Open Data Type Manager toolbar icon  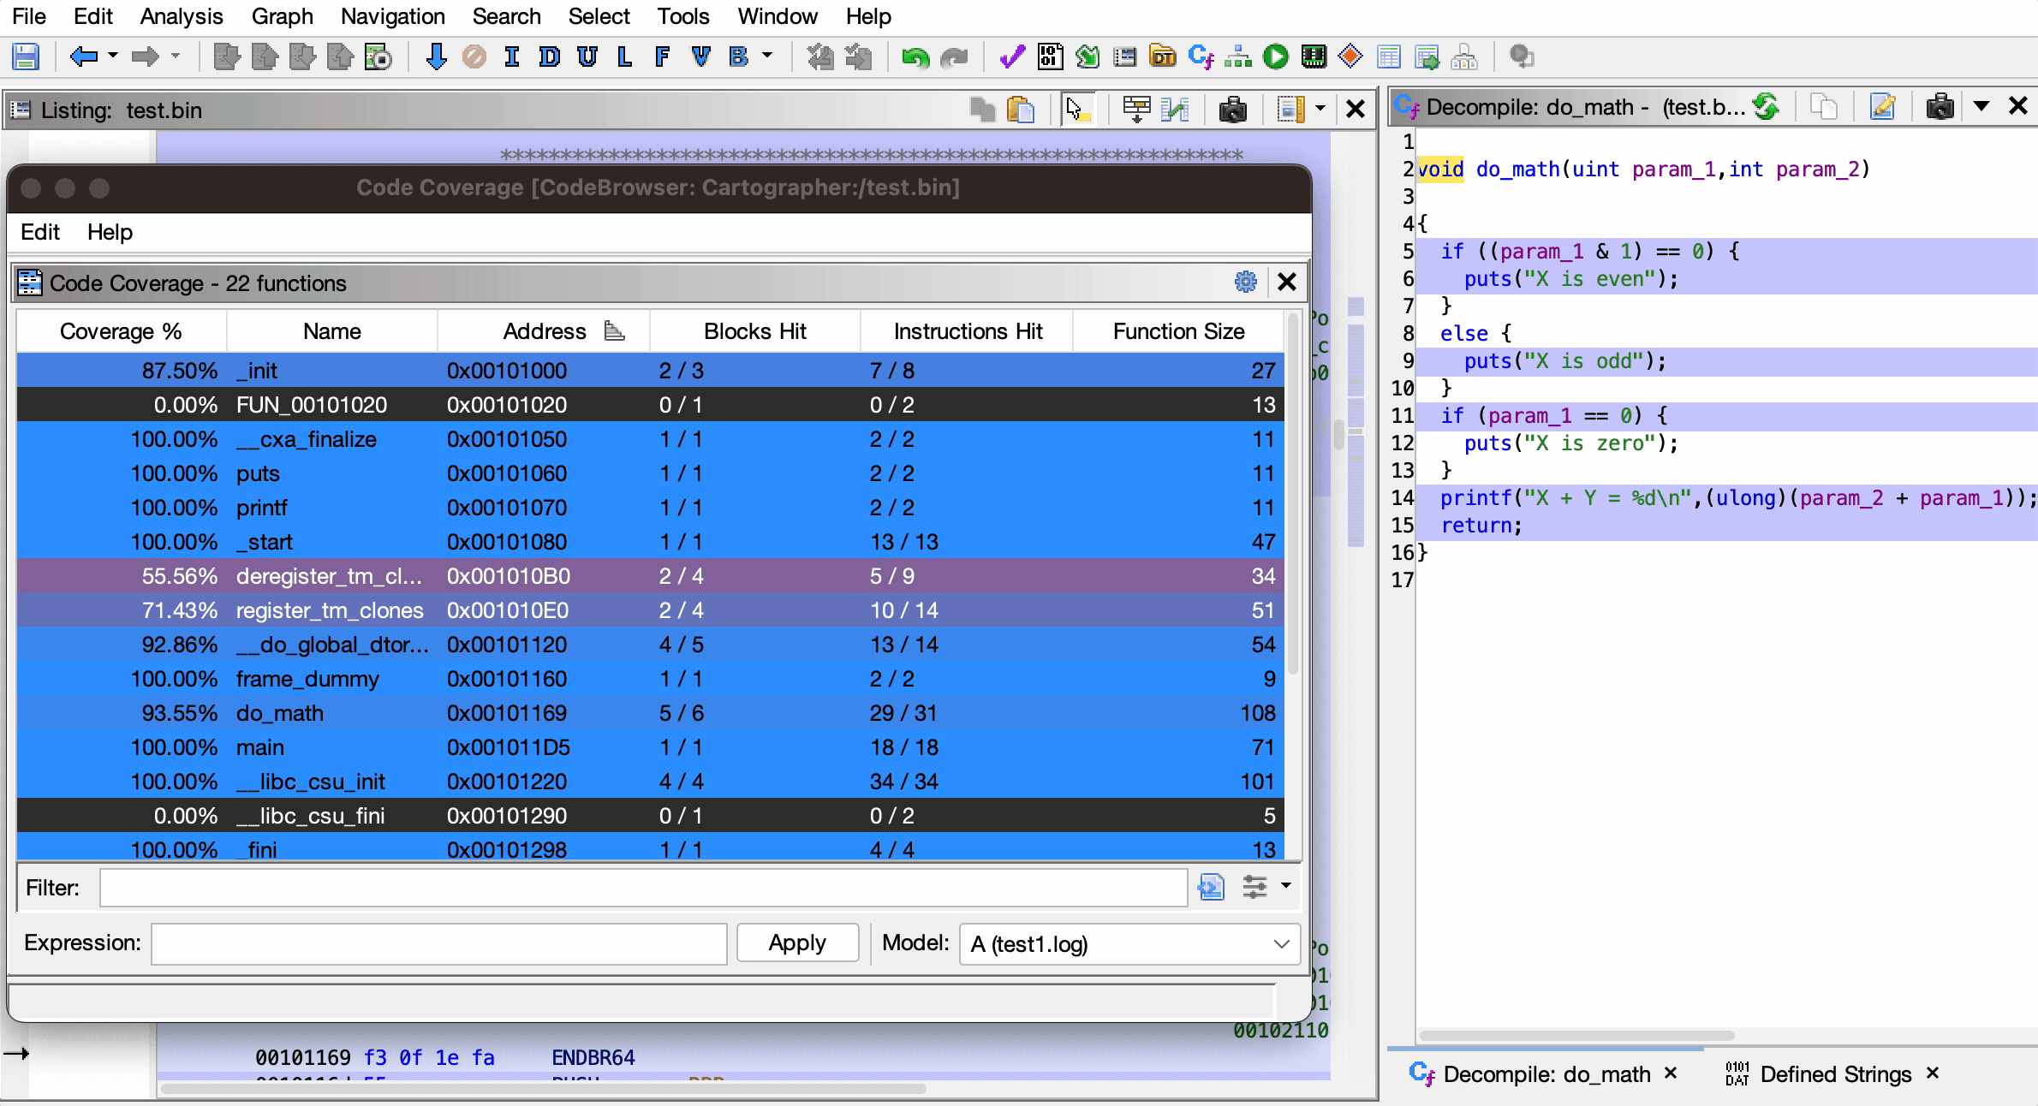[1162, 57]
